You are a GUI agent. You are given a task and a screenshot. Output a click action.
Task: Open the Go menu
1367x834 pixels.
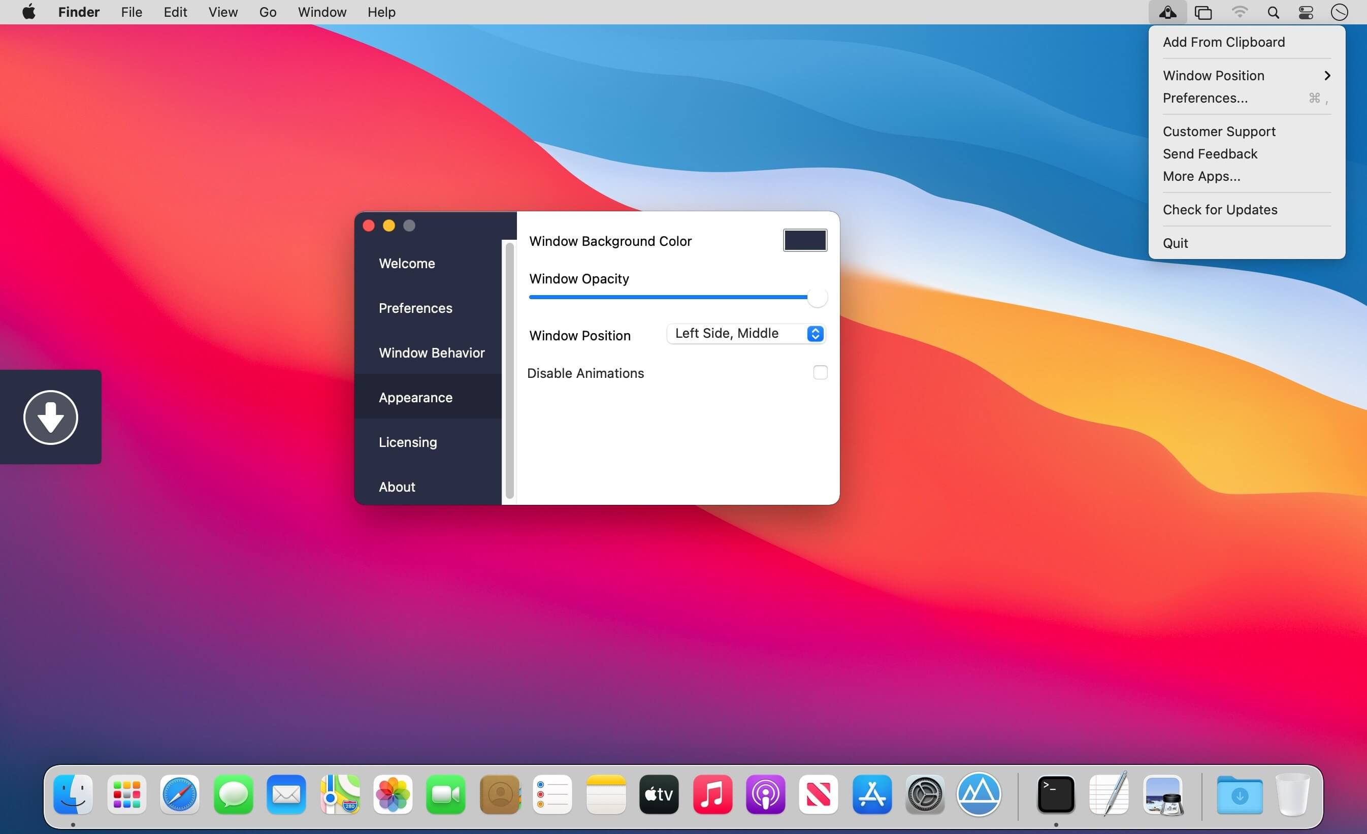tap(268, 12)
